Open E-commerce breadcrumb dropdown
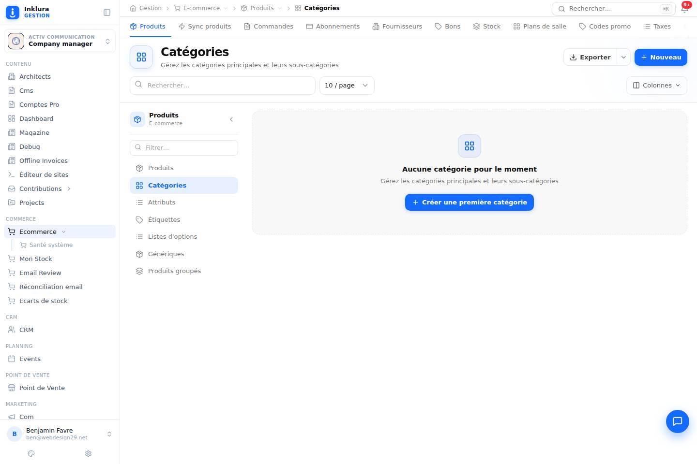Image resolution: width=697 pixels, height=464 pixels. point(226,8)
